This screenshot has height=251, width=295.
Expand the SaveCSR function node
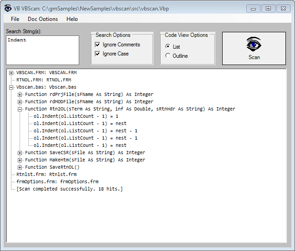click(20, 152)
